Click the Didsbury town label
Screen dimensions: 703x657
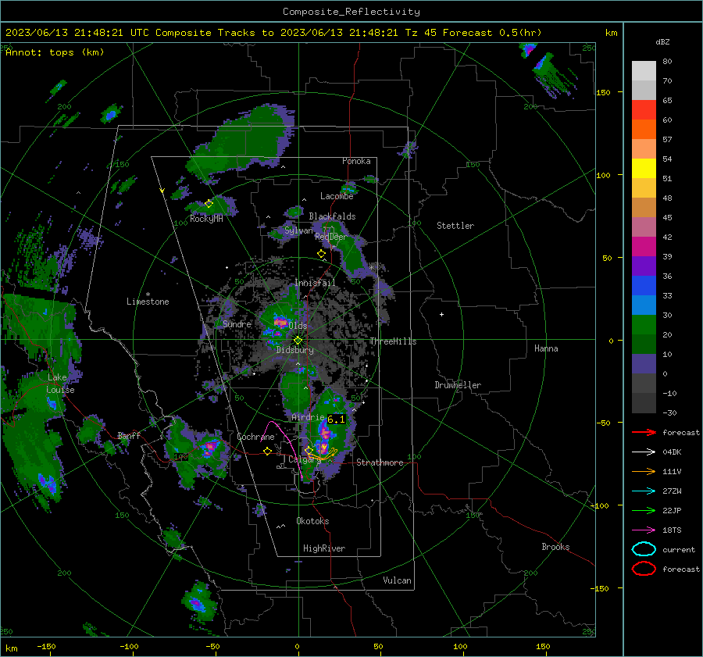coord(294,350)
